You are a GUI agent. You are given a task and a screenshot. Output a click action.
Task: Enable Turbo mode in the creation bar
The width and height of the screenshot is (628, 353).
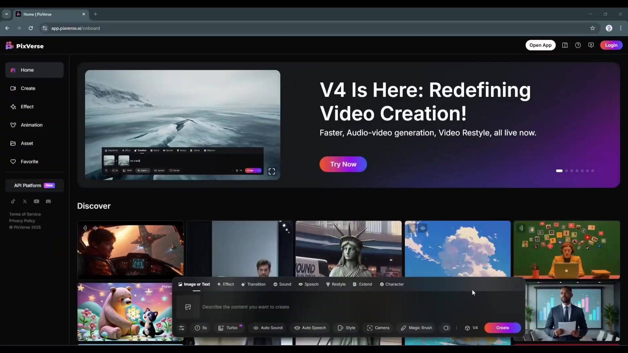230,328
